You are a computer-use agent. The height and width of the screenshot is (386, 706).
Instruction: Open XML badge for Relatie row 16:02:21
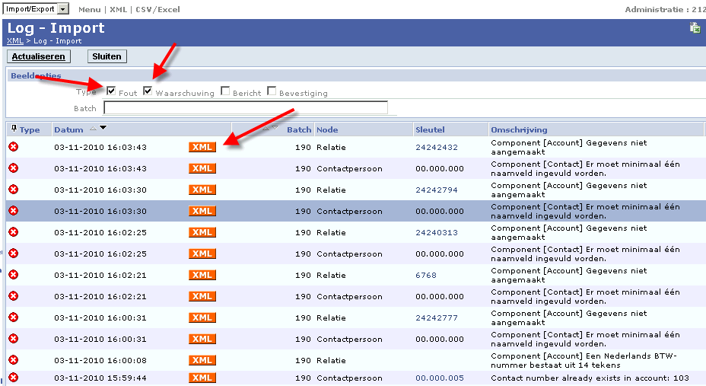tap(202, 275)
